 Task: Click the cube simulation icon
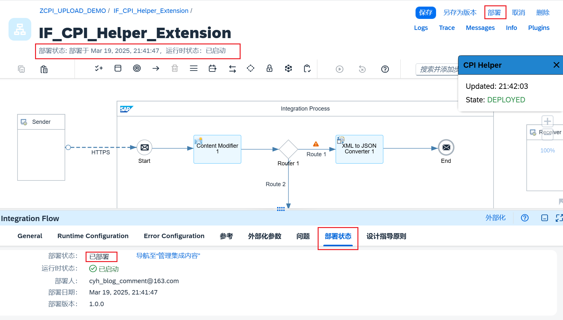click(x=288, y=68)
